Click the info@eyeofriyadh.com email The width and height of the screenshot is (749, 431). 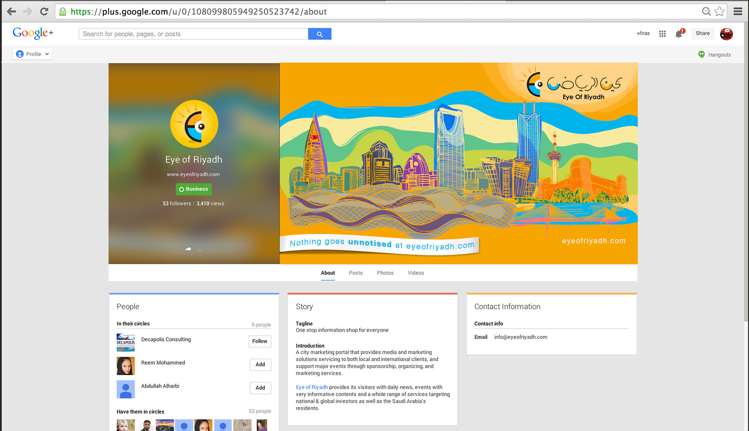pyautogui.click(x=520, y=337)
